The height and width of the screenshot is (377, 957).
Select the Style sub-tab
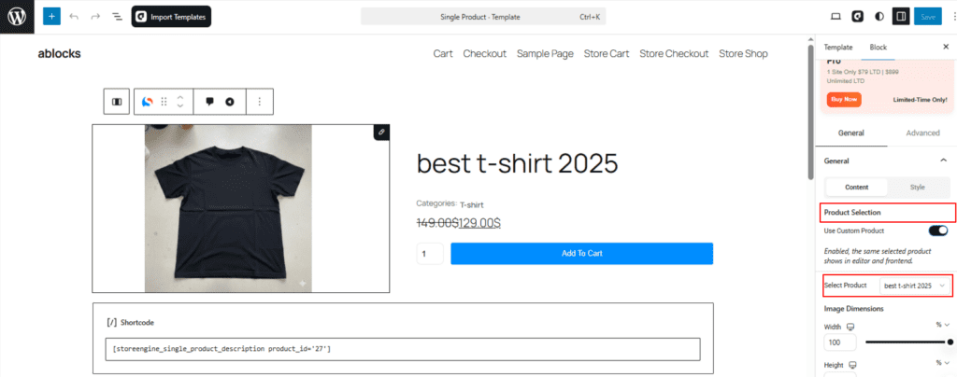tap(918, 187)
